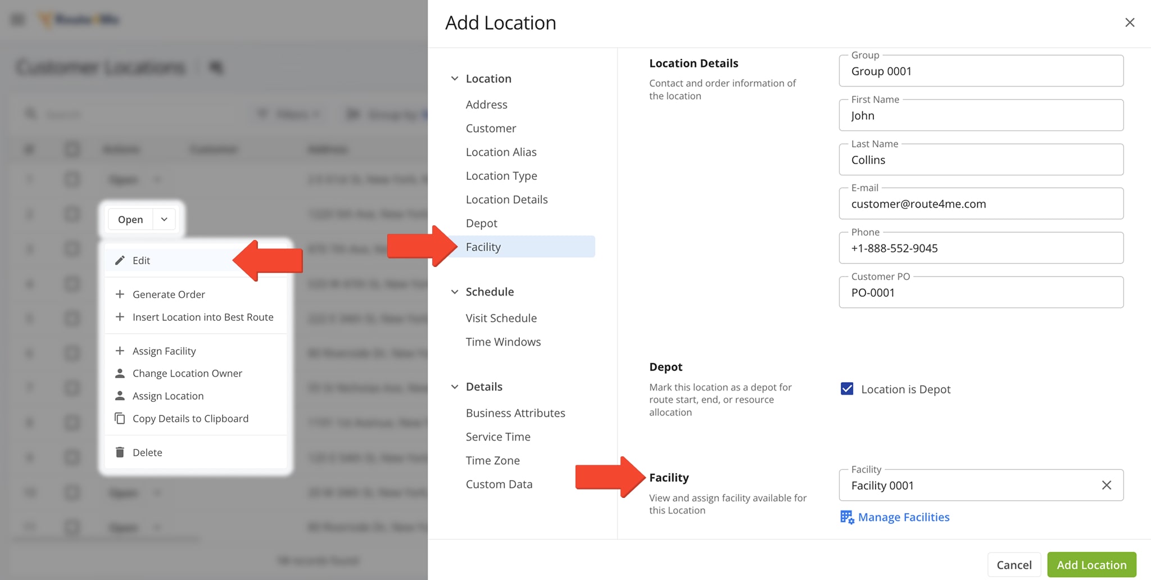The image size is (1151, 580).
Task: Collapse the Schedule section chevron
Action: click(x=455, y=292)
